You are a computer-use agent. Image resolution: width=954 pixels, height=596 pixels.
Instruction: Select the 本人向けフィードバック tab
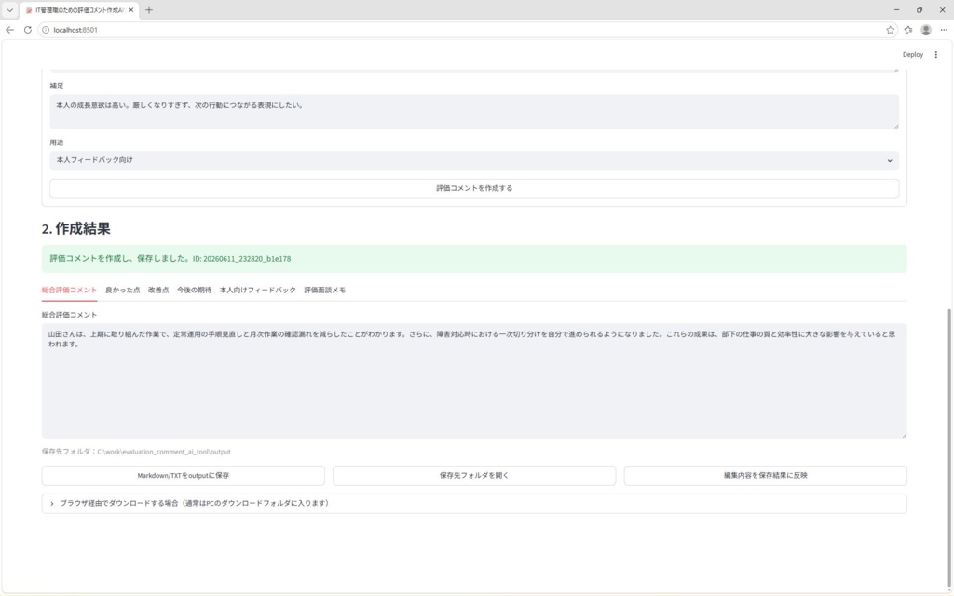tap(257, 291)
